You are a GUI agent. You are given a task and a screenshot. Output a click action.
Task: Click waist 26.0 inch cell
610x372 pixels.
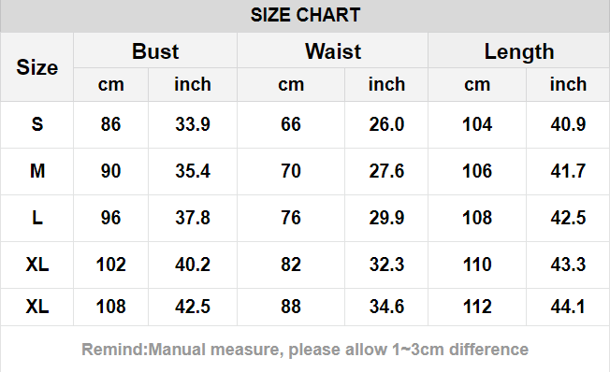click(x=386, y=124)
